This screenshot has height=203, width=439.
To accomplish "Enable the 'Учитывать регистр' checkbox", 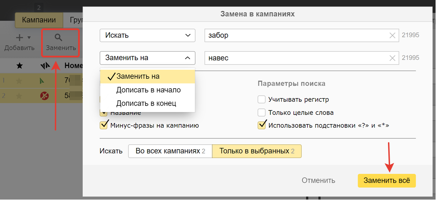I will 262,99.
